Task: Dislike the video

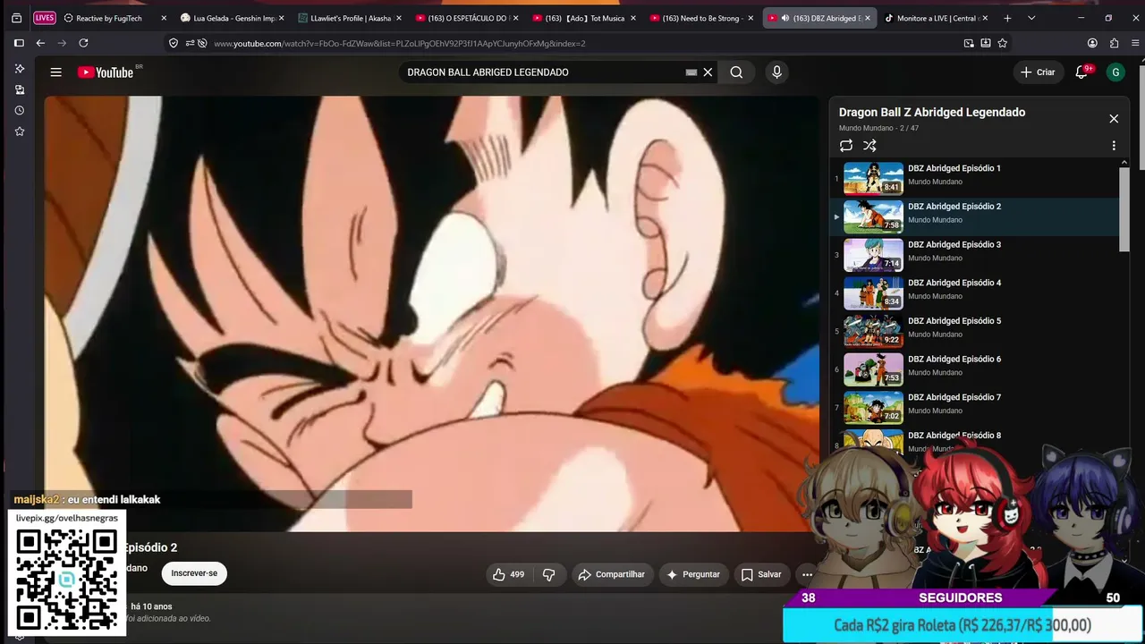Action: click(549, 574)
